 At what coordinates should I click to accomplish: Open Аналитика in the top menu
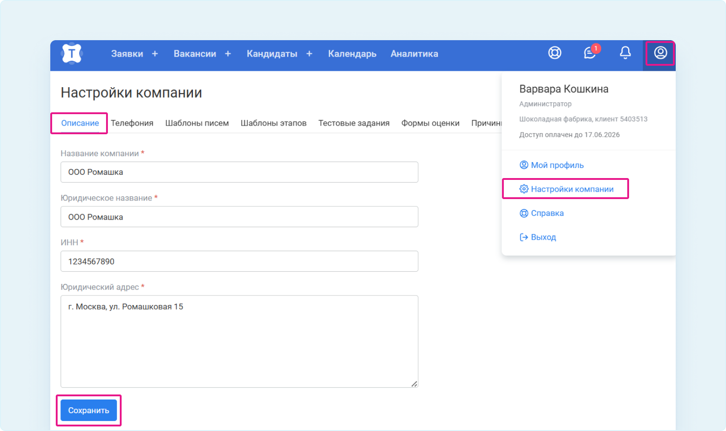click(x=414, y=54)
